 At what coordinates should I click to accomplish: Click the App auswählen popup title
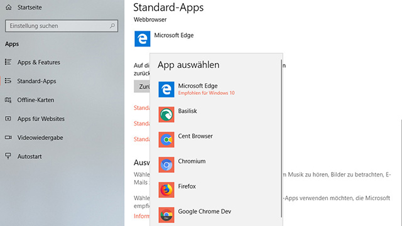[x=188, y=65]
